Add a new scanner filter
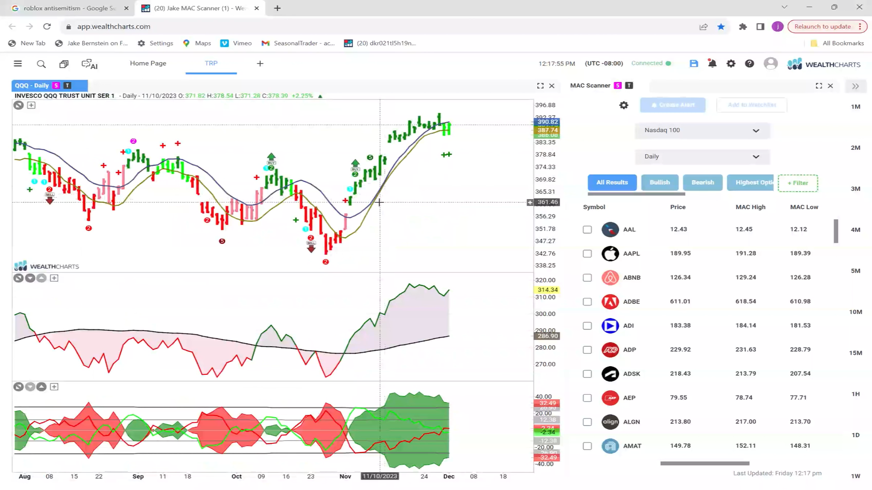Image resolution: width=872 pixels, height=490 pixels. click(798, 183)
